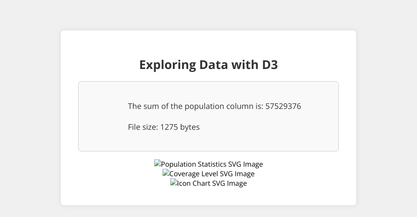The image size is (417, 217).
Task: Click the "Exploring Data with D3" heading
Action: coord(208,65)
